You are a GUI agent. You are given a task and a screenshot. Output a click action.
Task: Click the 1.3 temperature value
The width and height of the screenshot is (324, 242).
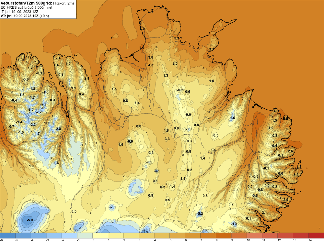click(x=166, y=75)
